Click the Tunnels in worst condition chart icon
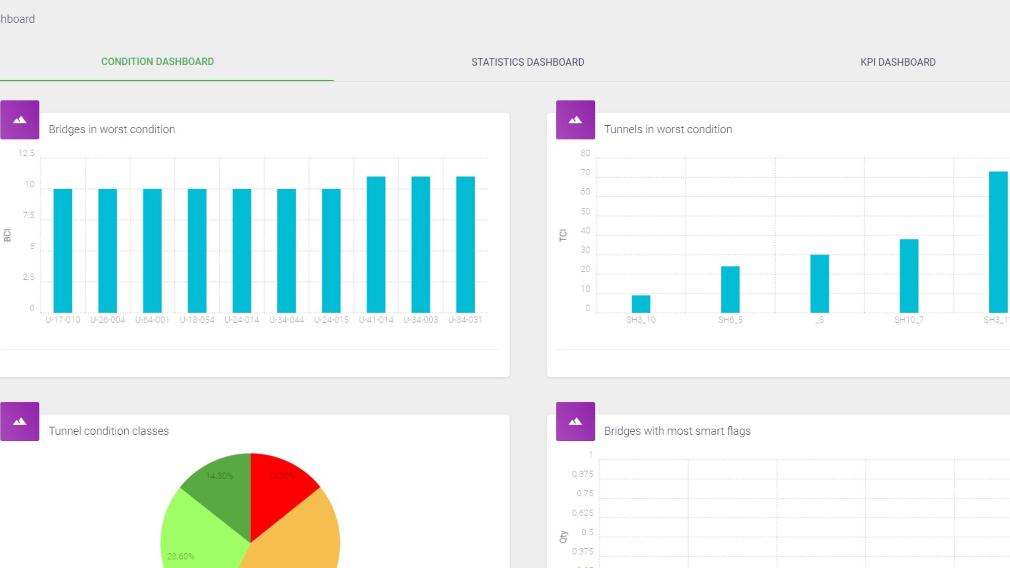 pyautogui.click(x=575, y=120)
